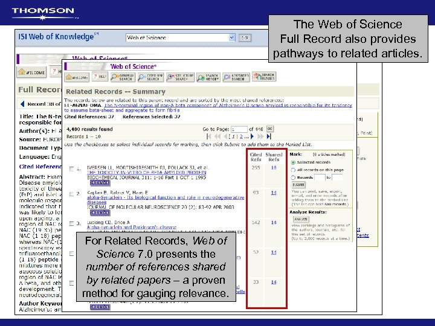Open shared refs 14 beside cited refs 52
The width and height of the screenshot is (435, 326).
[x=274, y=252]
